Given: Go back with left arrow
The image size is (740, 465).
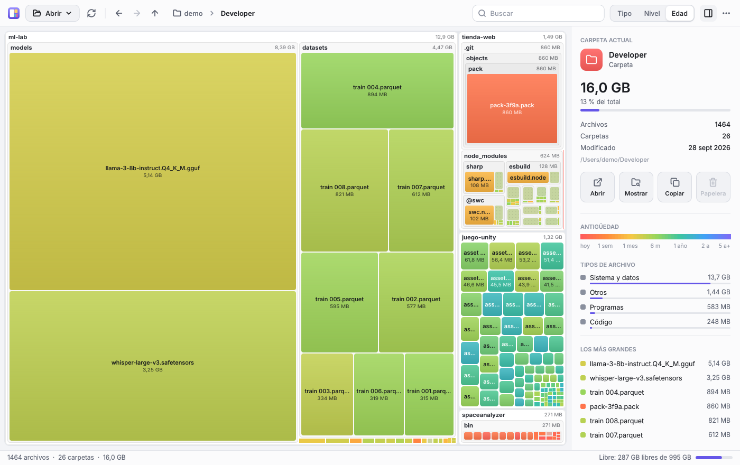Looking at the screenshot, I should click(x=119, y=13).
